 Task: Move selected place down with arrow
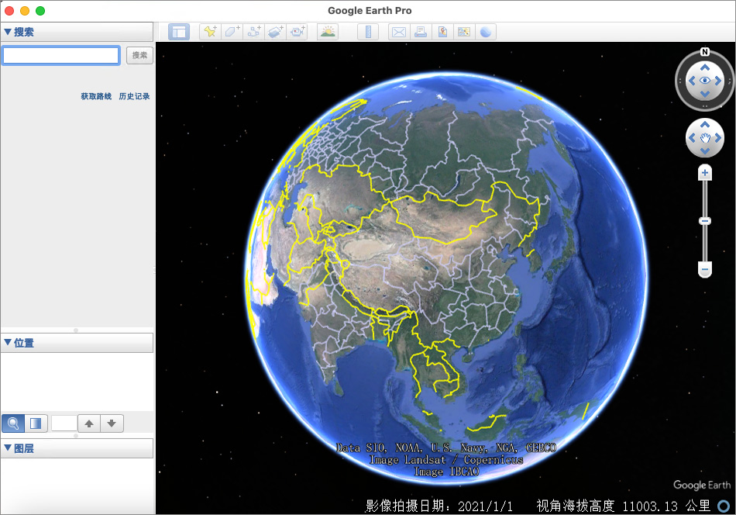(112, 423)
